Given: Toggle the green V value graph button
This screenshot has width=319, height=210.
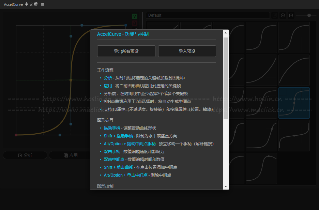Looking at the screenshot, I should click(x=135, y=16).
